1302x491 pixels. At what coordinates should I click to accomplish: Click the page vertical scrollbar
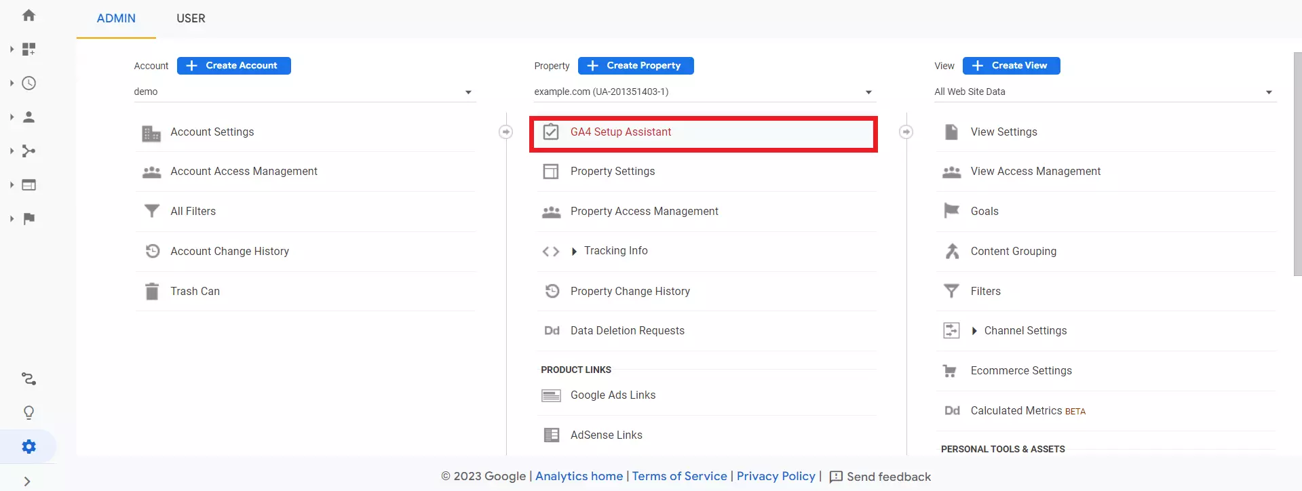[1297, 163]
